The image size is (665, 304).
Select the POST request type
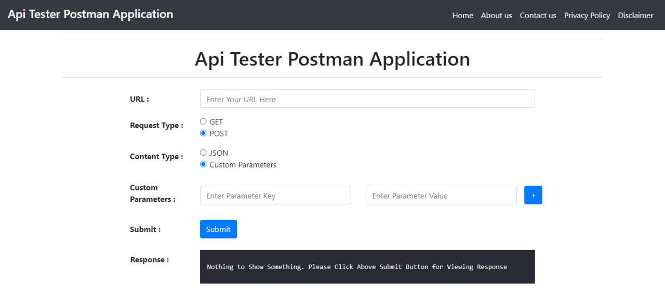pos(203,133)
